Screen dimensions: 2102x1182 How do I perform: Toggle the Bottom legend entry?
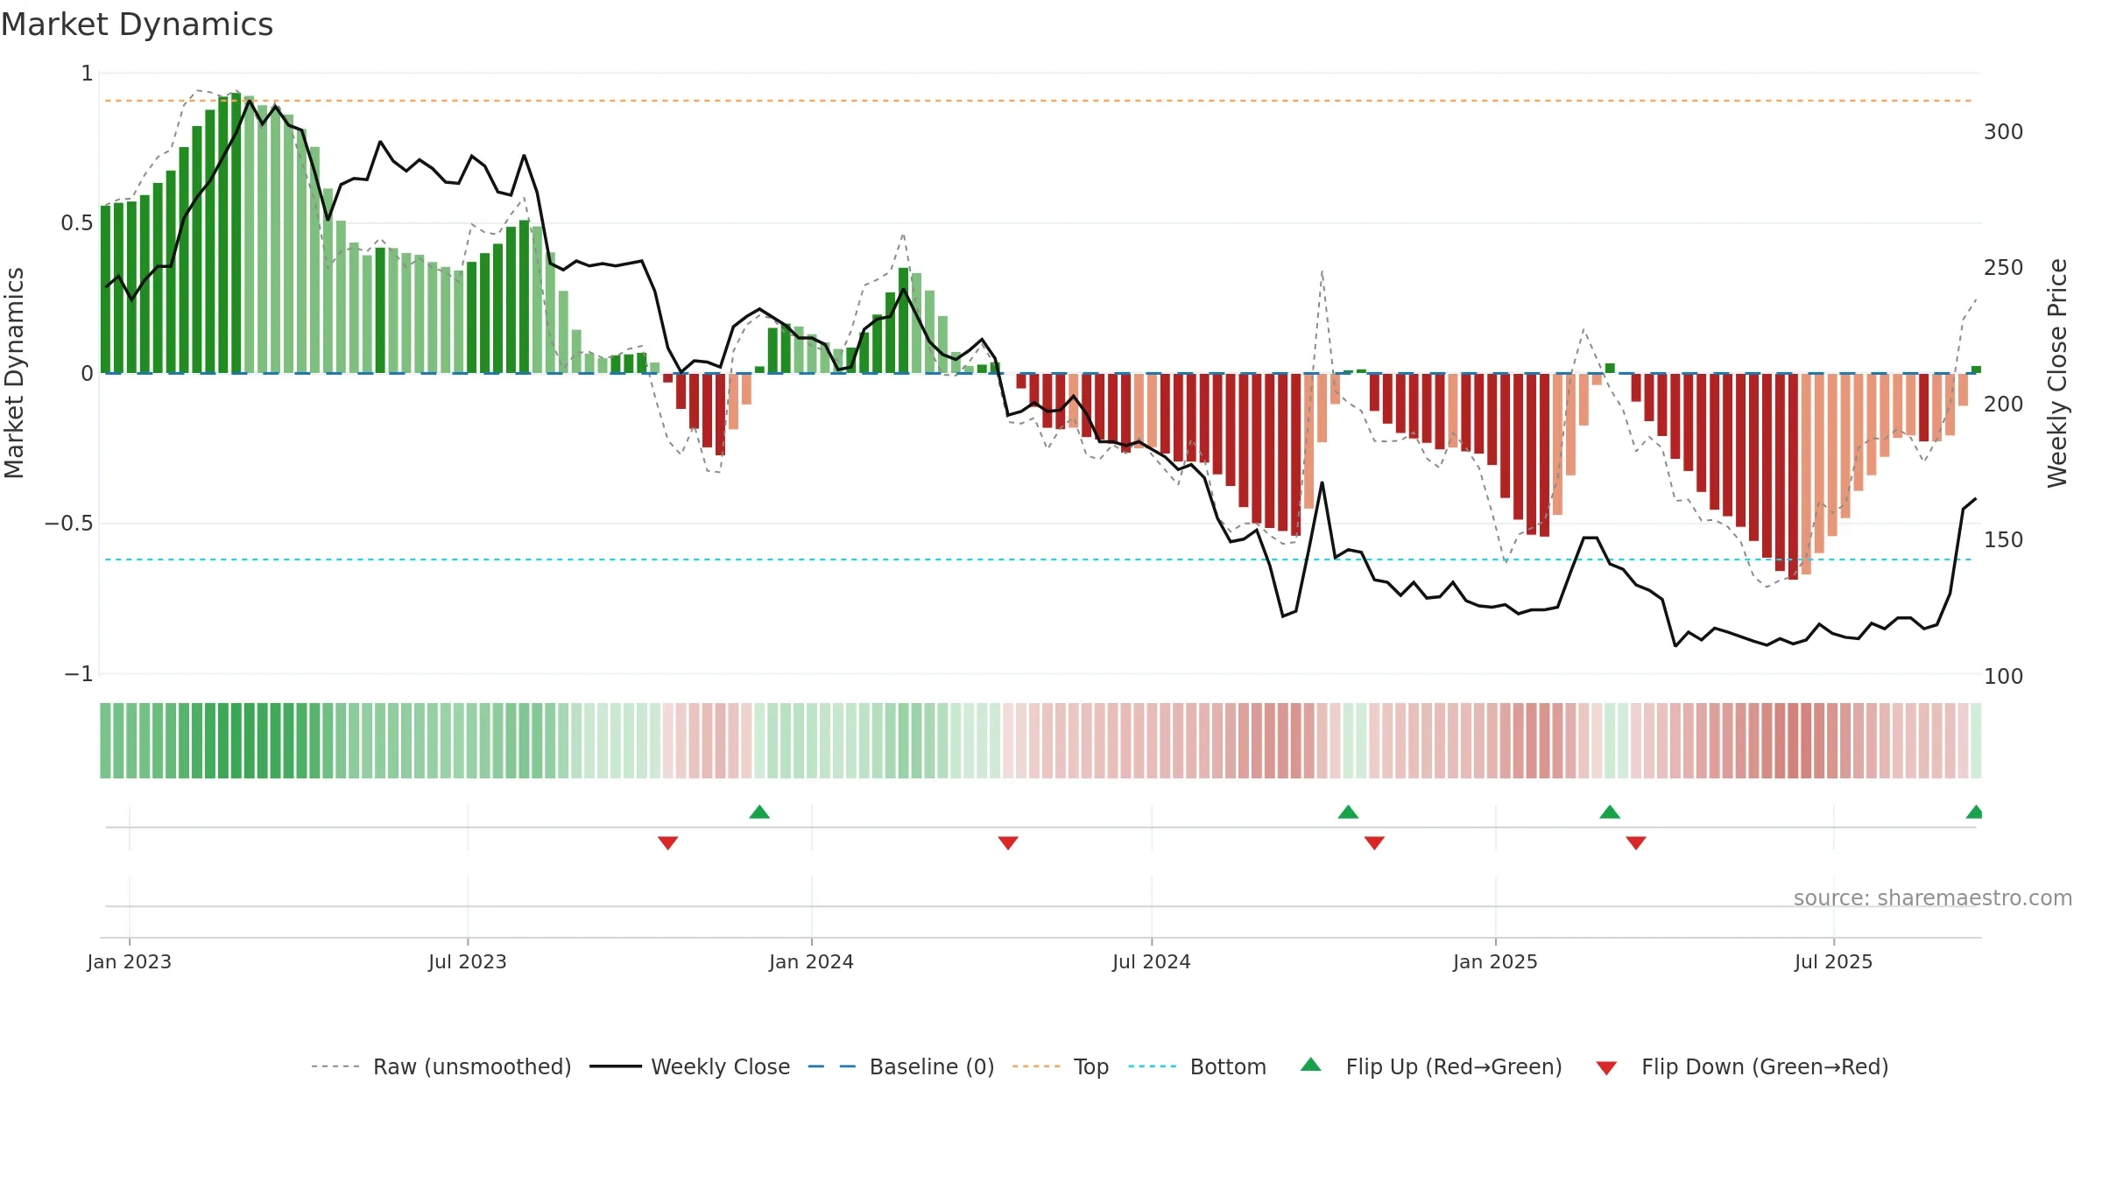point(1197,1066)
